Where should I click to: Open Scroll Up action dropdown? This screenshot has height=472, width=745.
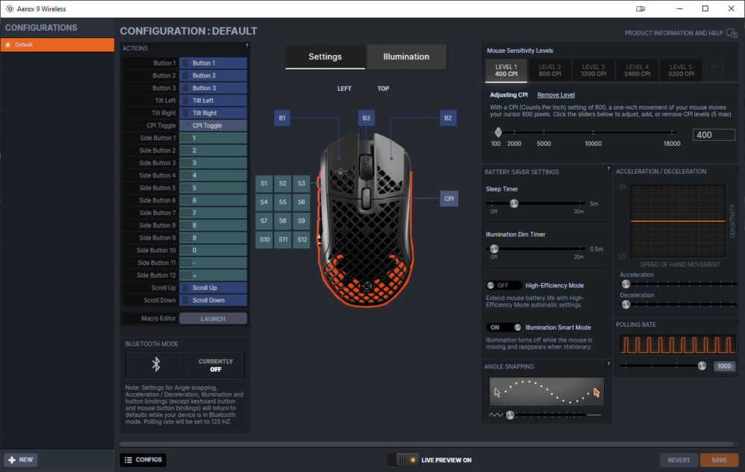click(213, 288)
